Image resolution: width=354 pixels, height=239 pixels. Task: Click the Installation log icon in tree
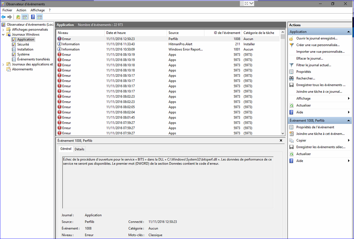click(14, 49)
